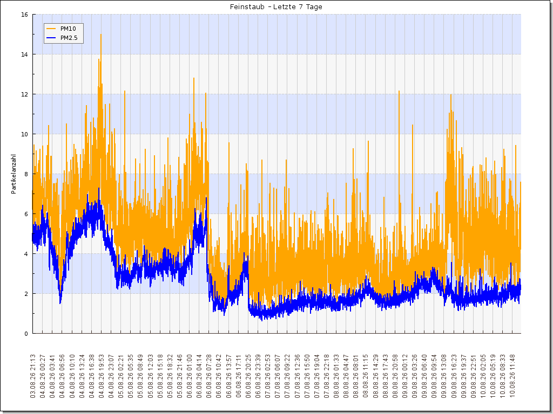Image resolution: width=553 pixels, height=414 pixels.
Task: Click the chart title 'Feinstaub - Letzte 7 Tage'
Action: 276,6
